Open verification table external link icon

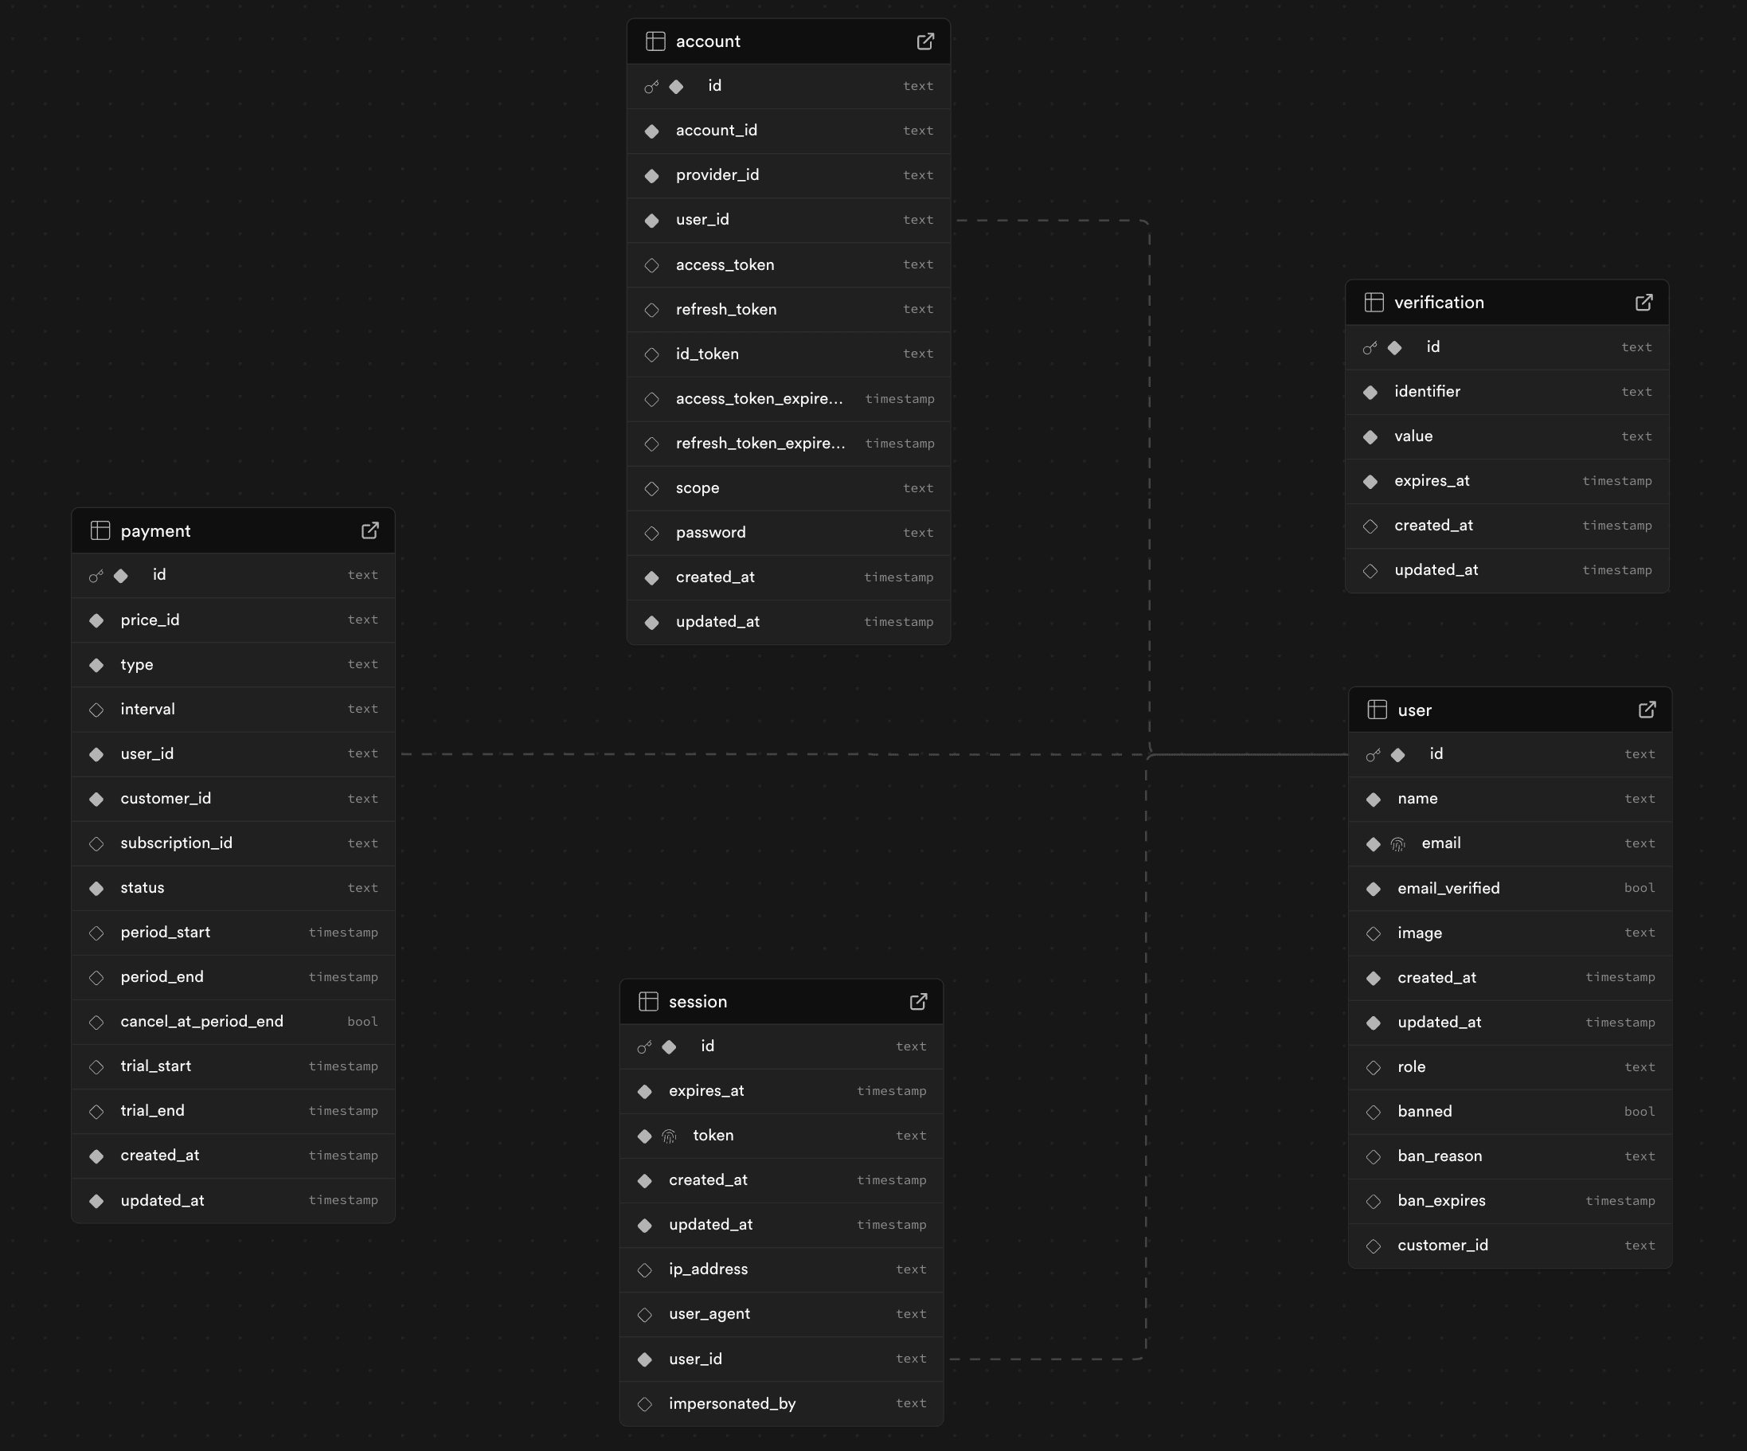click(1643, 303)
